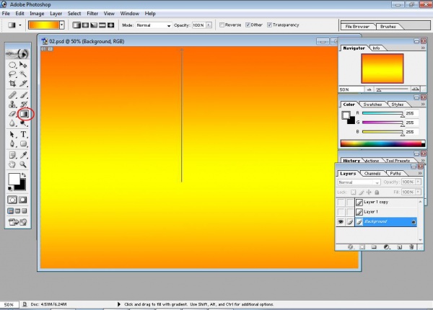Open the Filter menu
The image size is (433, 310).
[x=92, y=14]
